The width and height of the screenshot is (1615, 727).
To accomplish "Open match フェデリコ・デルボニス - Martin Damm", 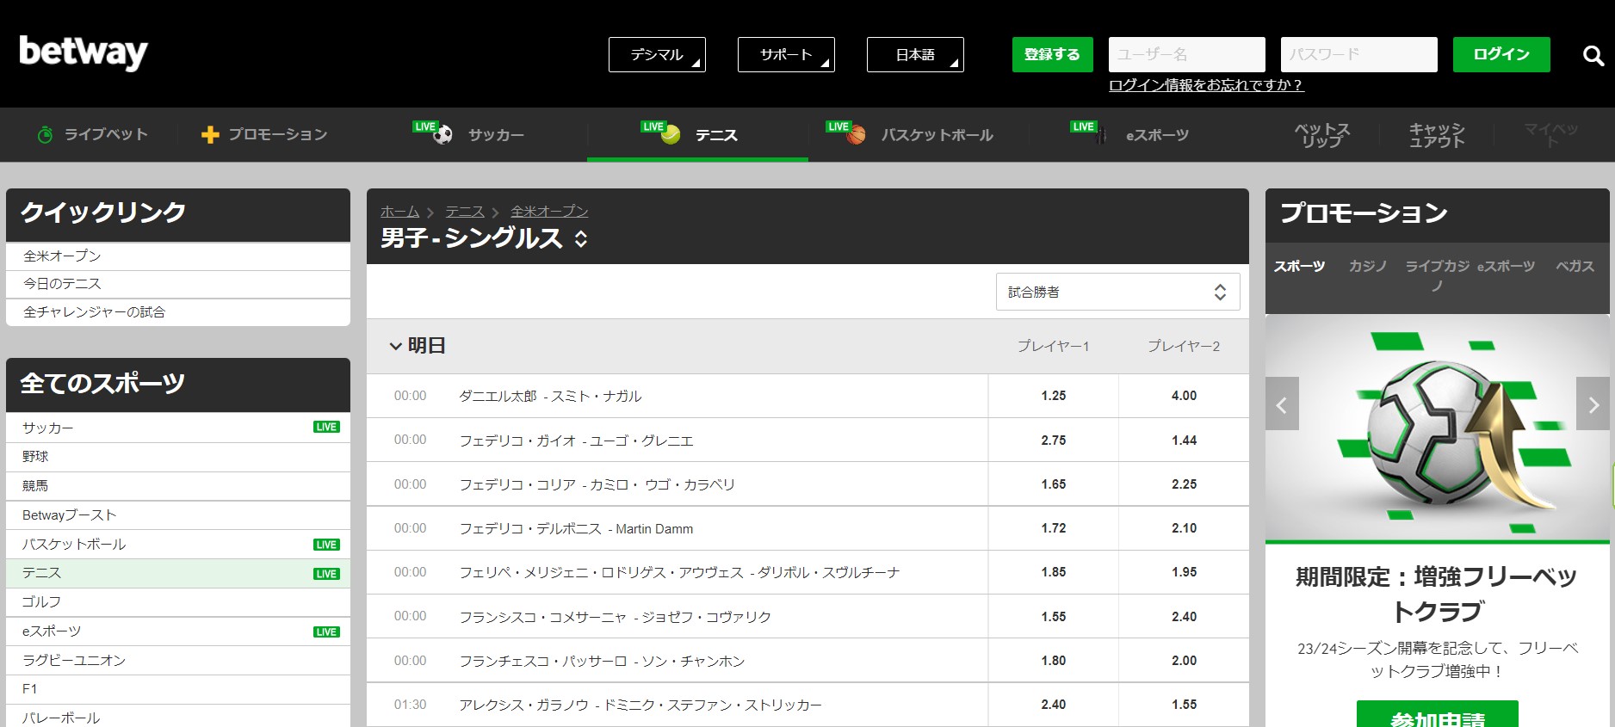I will (x=576, y=529).
